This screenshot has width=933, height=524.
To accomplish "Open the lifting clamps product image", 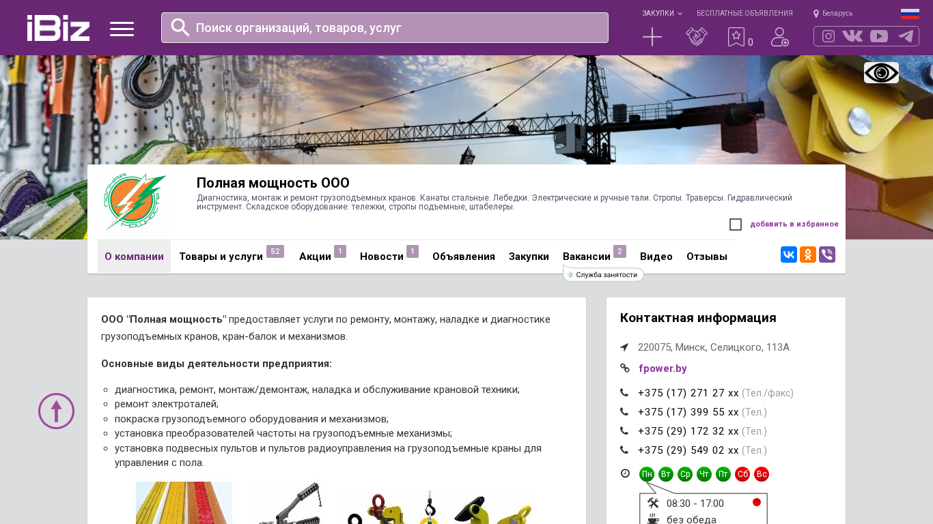I will (436, 506).
